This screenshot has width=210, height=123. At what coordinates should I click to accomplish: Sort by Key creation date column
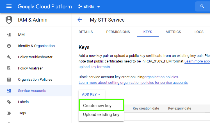(146, 108)
